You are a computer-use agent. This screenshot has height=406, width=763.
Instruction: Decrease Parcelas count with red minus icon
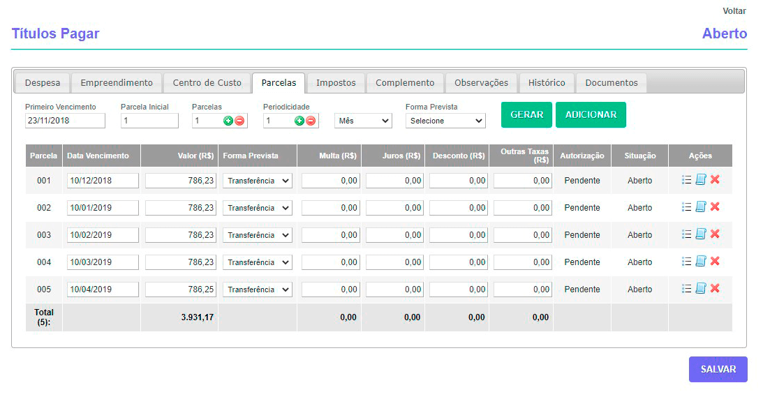pos(239,121)
